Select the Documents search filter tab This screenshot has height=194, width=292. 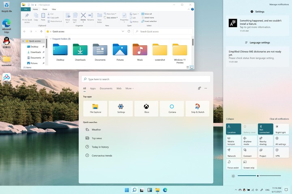point(106,88)
